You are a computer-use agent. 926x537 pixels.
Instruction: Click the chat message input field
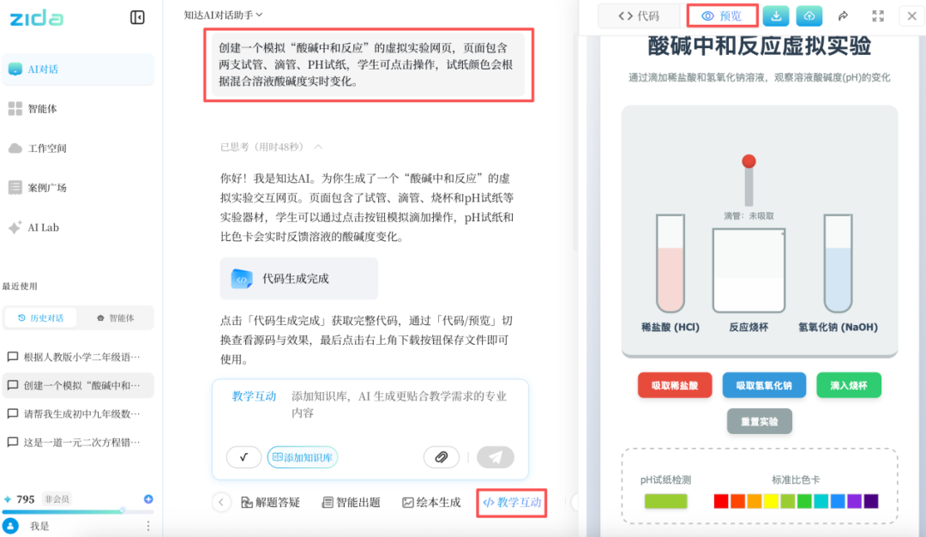point(370,405)
